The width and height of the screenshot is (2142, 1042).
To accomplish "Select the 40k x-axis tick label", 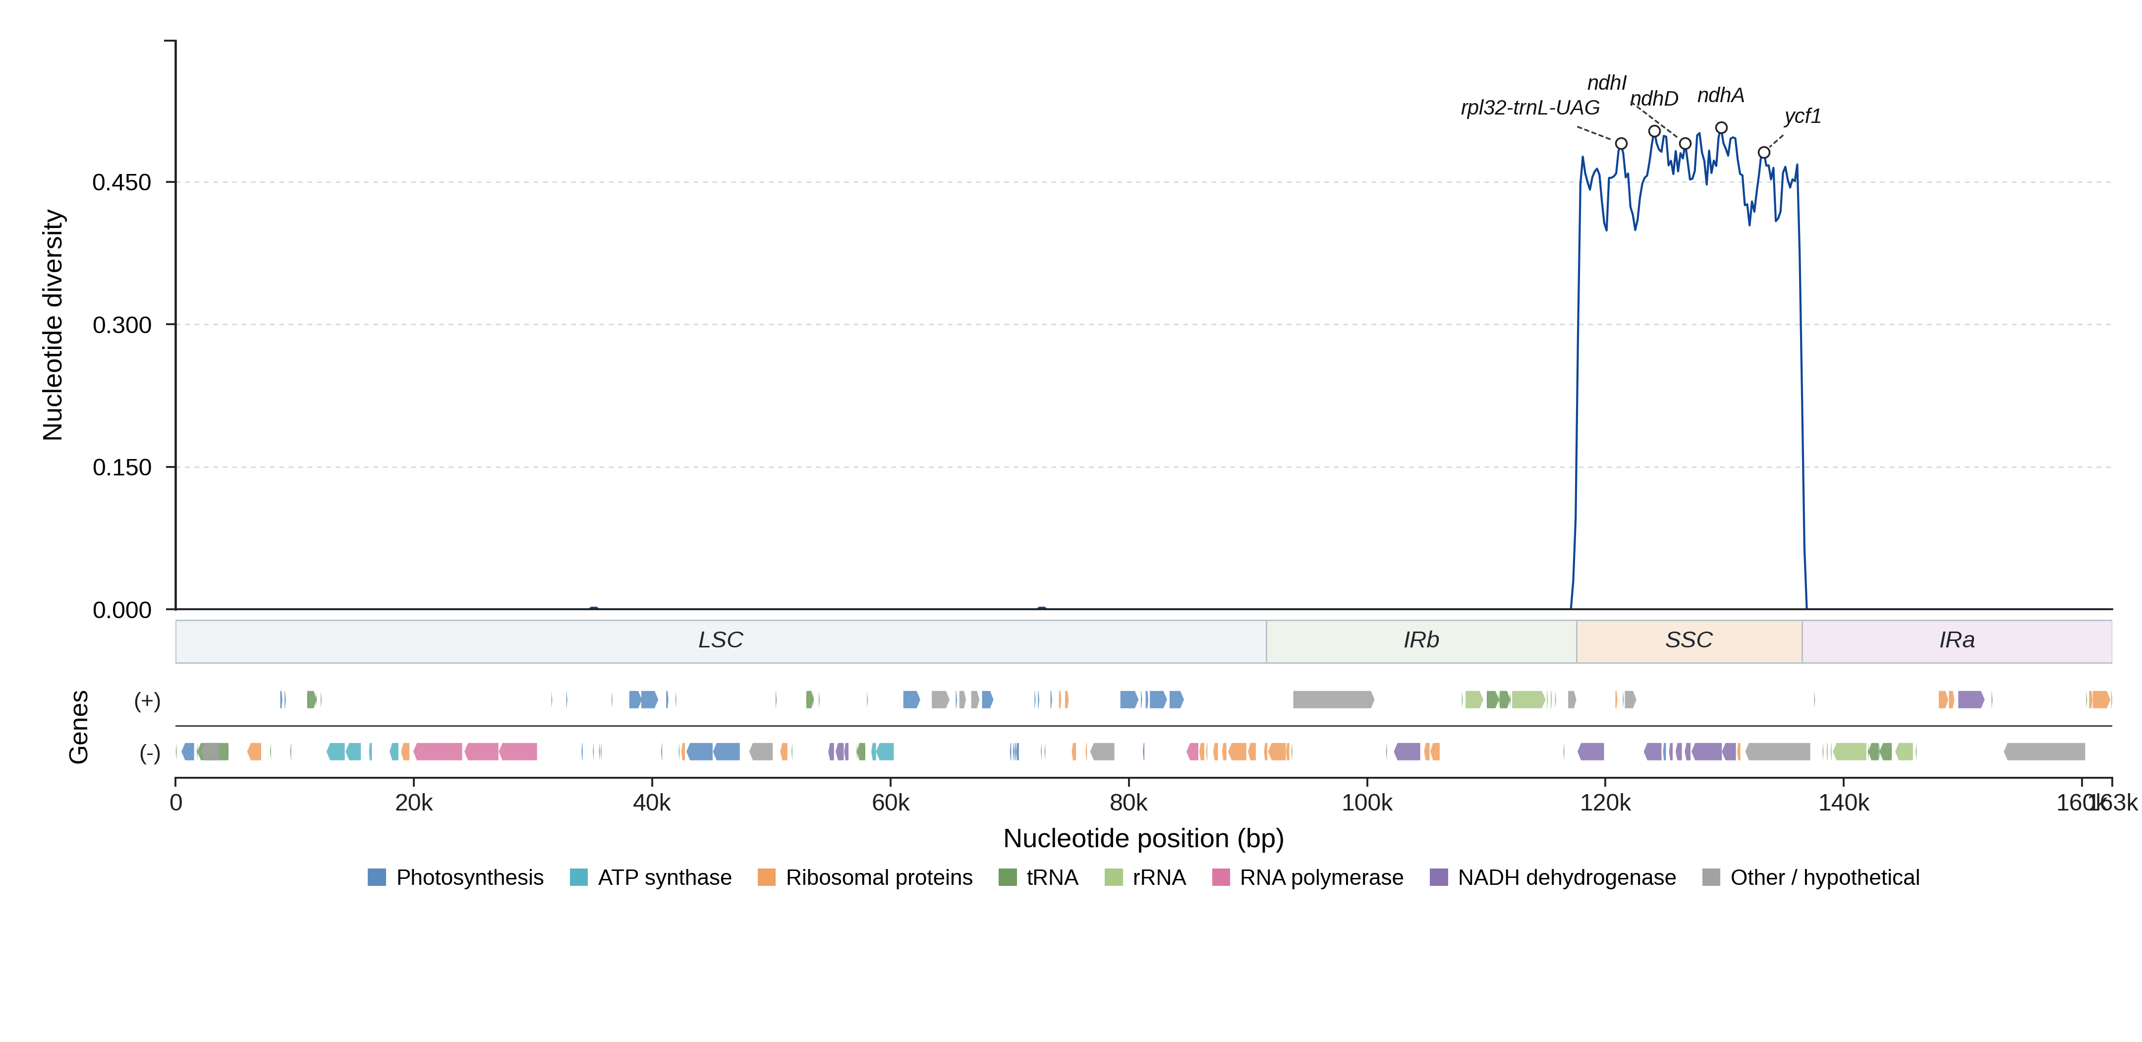I will pos(652,804).
